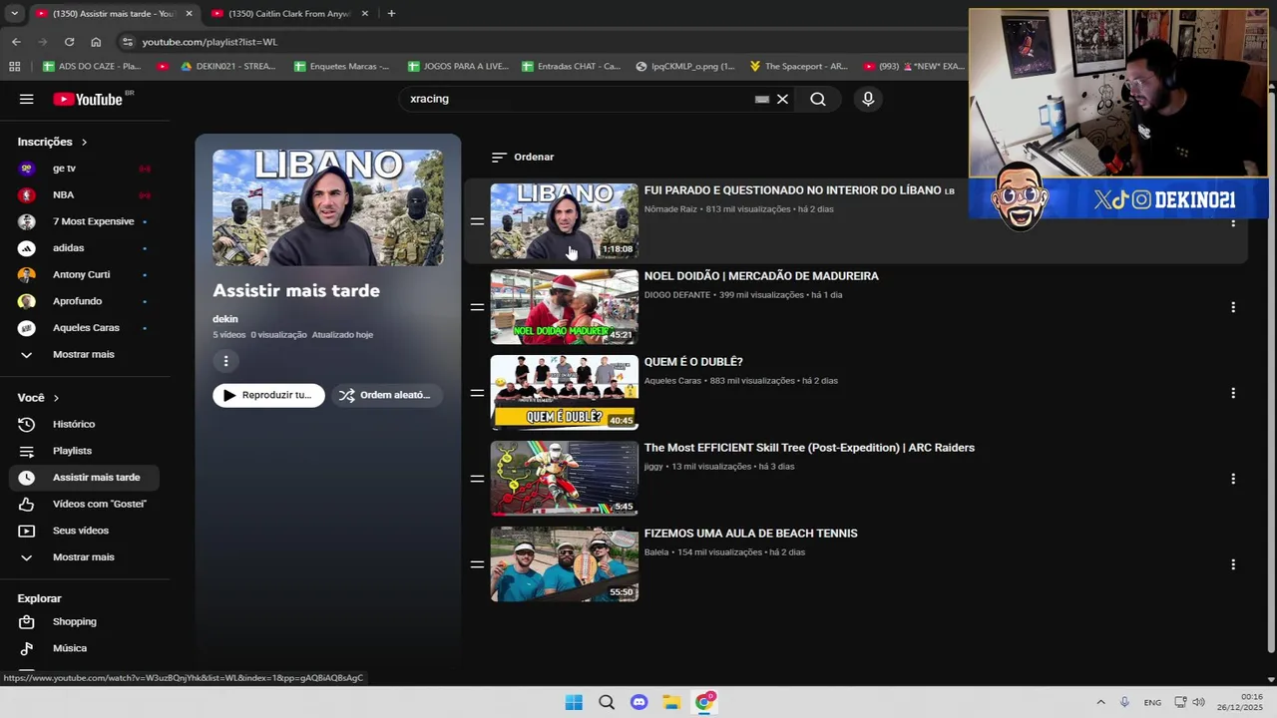Image resolution: width=1277 pixels, height=718 pixels.
Task: Open The Spaceport bookmark
Action: click(x=798, y=66)
